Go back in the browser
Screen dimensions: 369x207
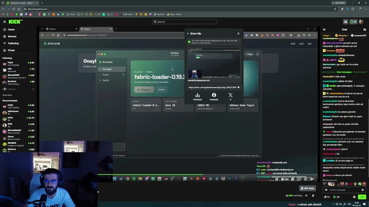click(x=3, y=9)
